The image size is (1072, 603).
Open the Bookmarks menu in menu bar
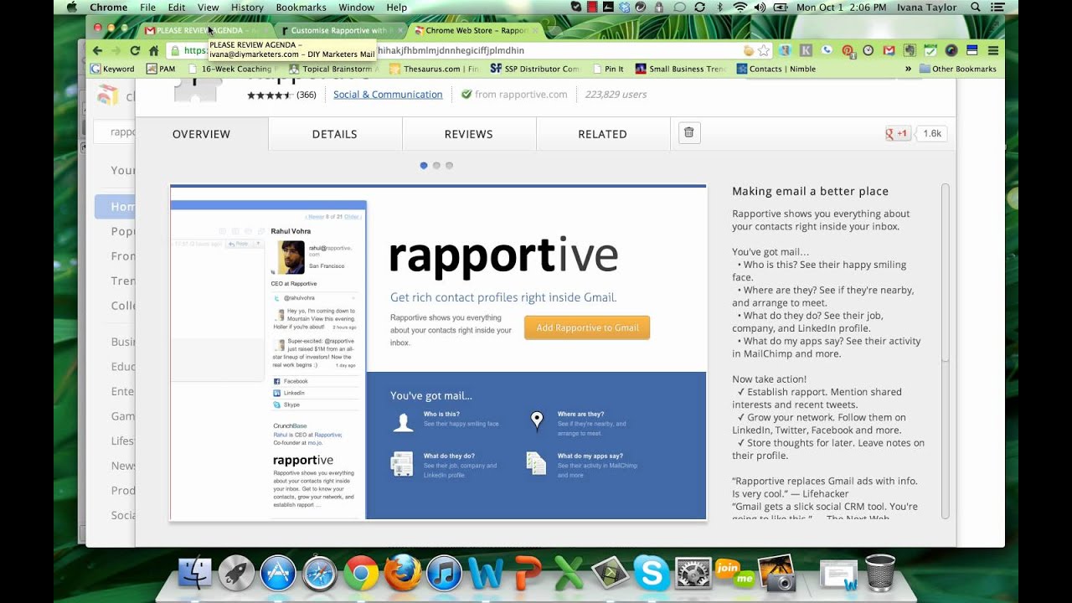coord(301,8)
